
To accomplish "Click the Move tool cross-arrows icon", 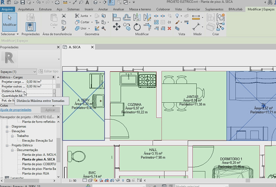I will click(x=117, y=27).
